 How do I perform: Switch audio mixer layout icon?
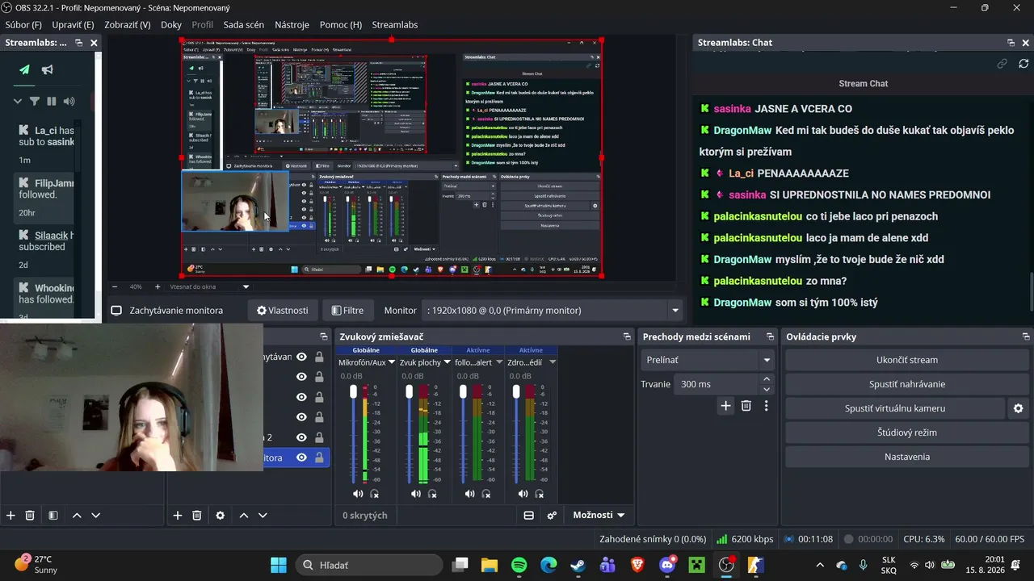tap(529, 516)
